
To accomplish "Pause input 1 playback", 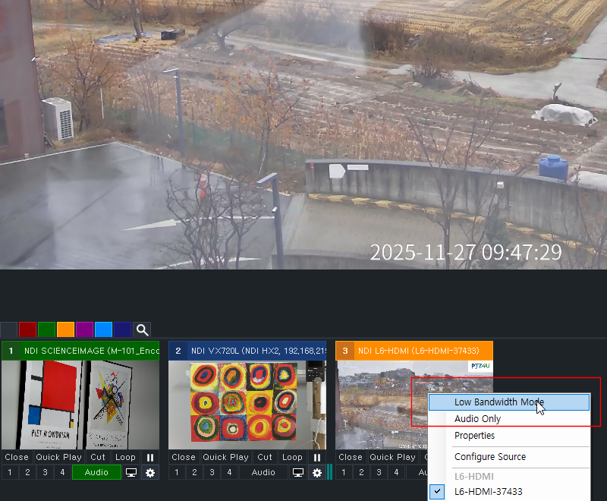I will pyautogui.click(x=150, y=457).
